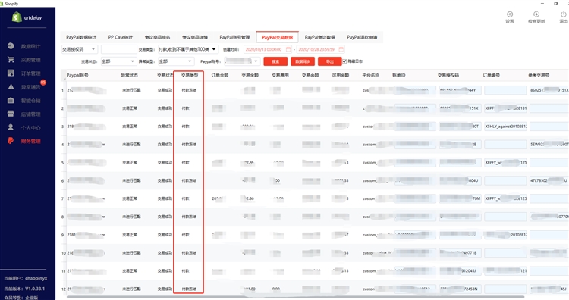Open the 交易状态 dropdown showing 全部
The width and height of the screenshot is (569, 300).
(118, 61)
